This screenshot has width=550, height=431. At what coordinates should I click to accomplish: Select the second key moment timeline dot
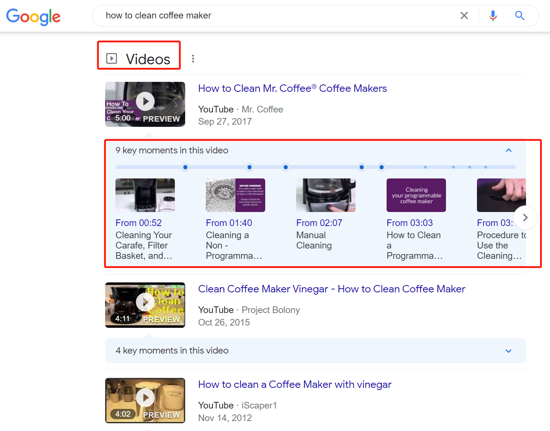(x=249, y=167)
